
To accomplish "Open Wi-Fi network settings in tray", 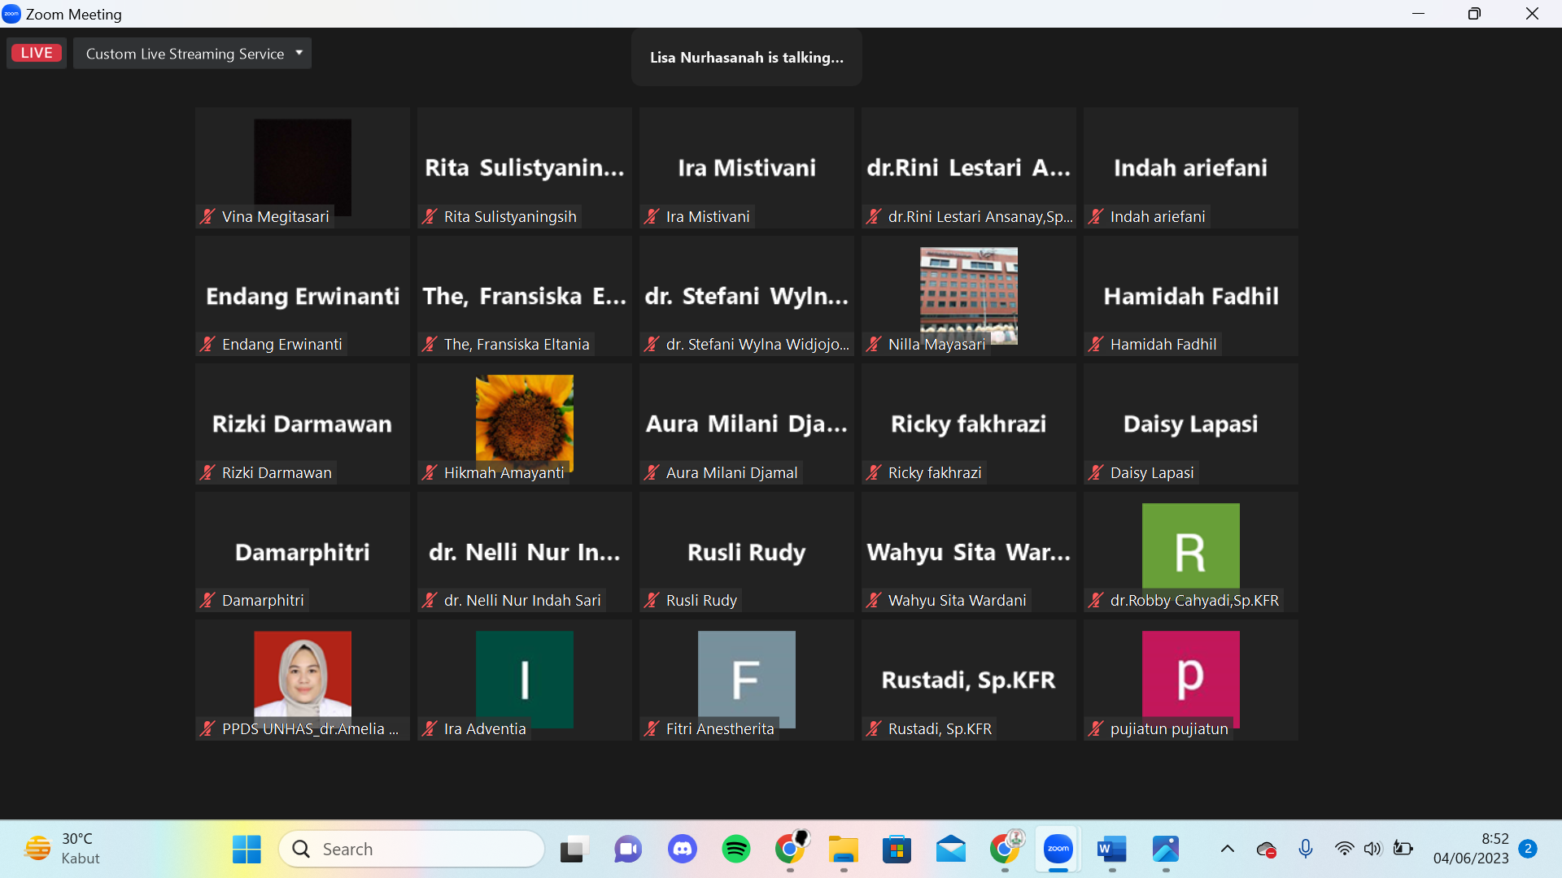I will (1344, 849).
